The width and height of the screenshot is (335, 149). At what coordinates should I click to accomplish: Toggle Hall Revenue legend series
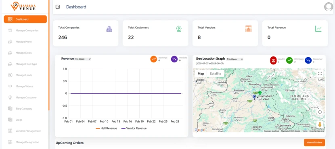[107, 128]
